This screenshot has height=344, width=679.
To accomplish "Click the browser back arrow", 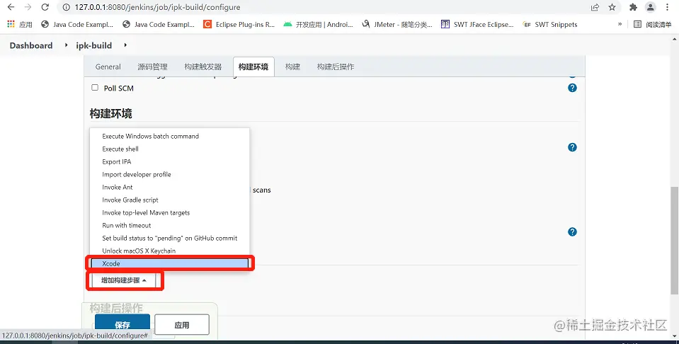I will tap(11, 7).
